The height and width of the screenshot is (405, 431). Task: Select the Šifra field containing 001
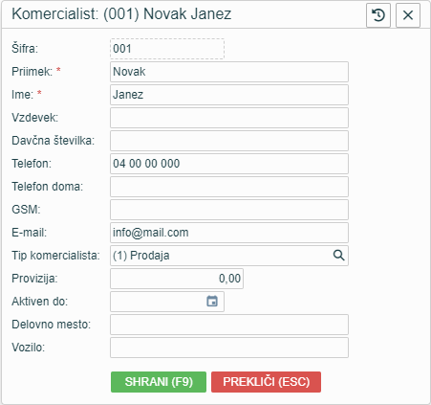[167, 49]
